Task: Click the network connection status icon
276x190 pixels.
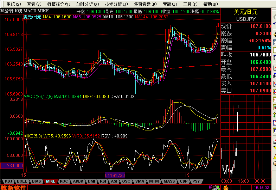Action: tap(216, 187)
